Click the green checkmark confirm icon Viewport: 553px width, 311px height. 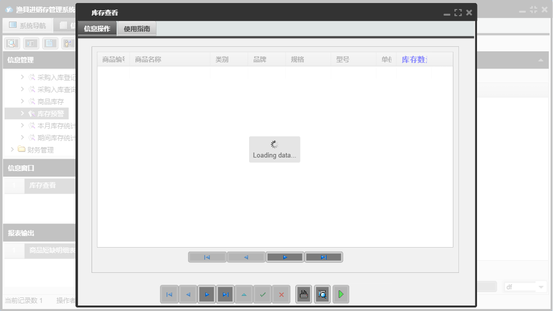(263, 294)
